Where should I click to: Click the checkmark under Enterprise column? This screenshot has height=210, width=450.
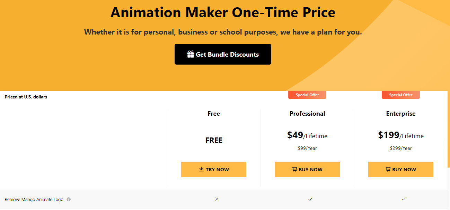[404, 199]
